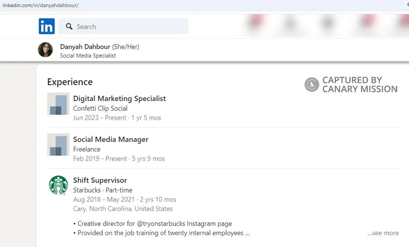Click 'Starbucks · Part-time' text
This screenshot has height=247, width=409.
[x=103, y=190]
